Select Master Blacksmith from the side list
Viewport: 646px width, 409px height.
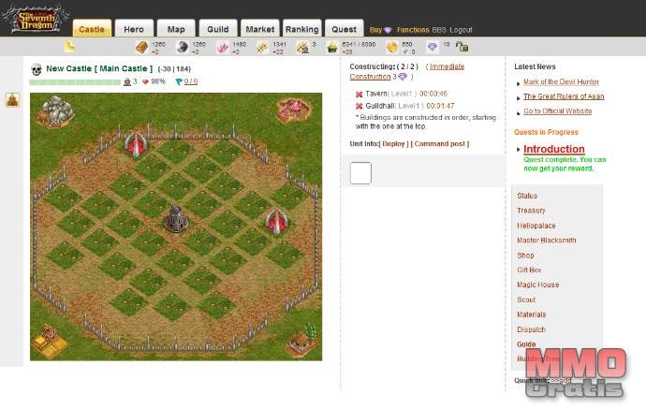[546, 241]
